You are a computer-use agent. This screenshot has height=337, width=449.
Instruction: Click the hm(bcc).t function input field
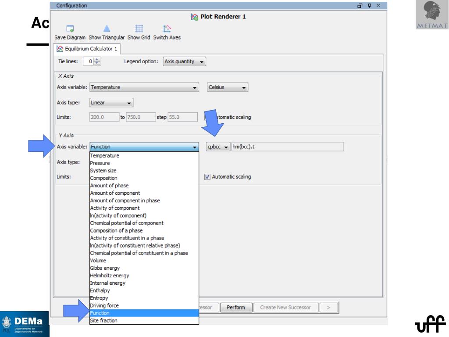coord(287,147)
